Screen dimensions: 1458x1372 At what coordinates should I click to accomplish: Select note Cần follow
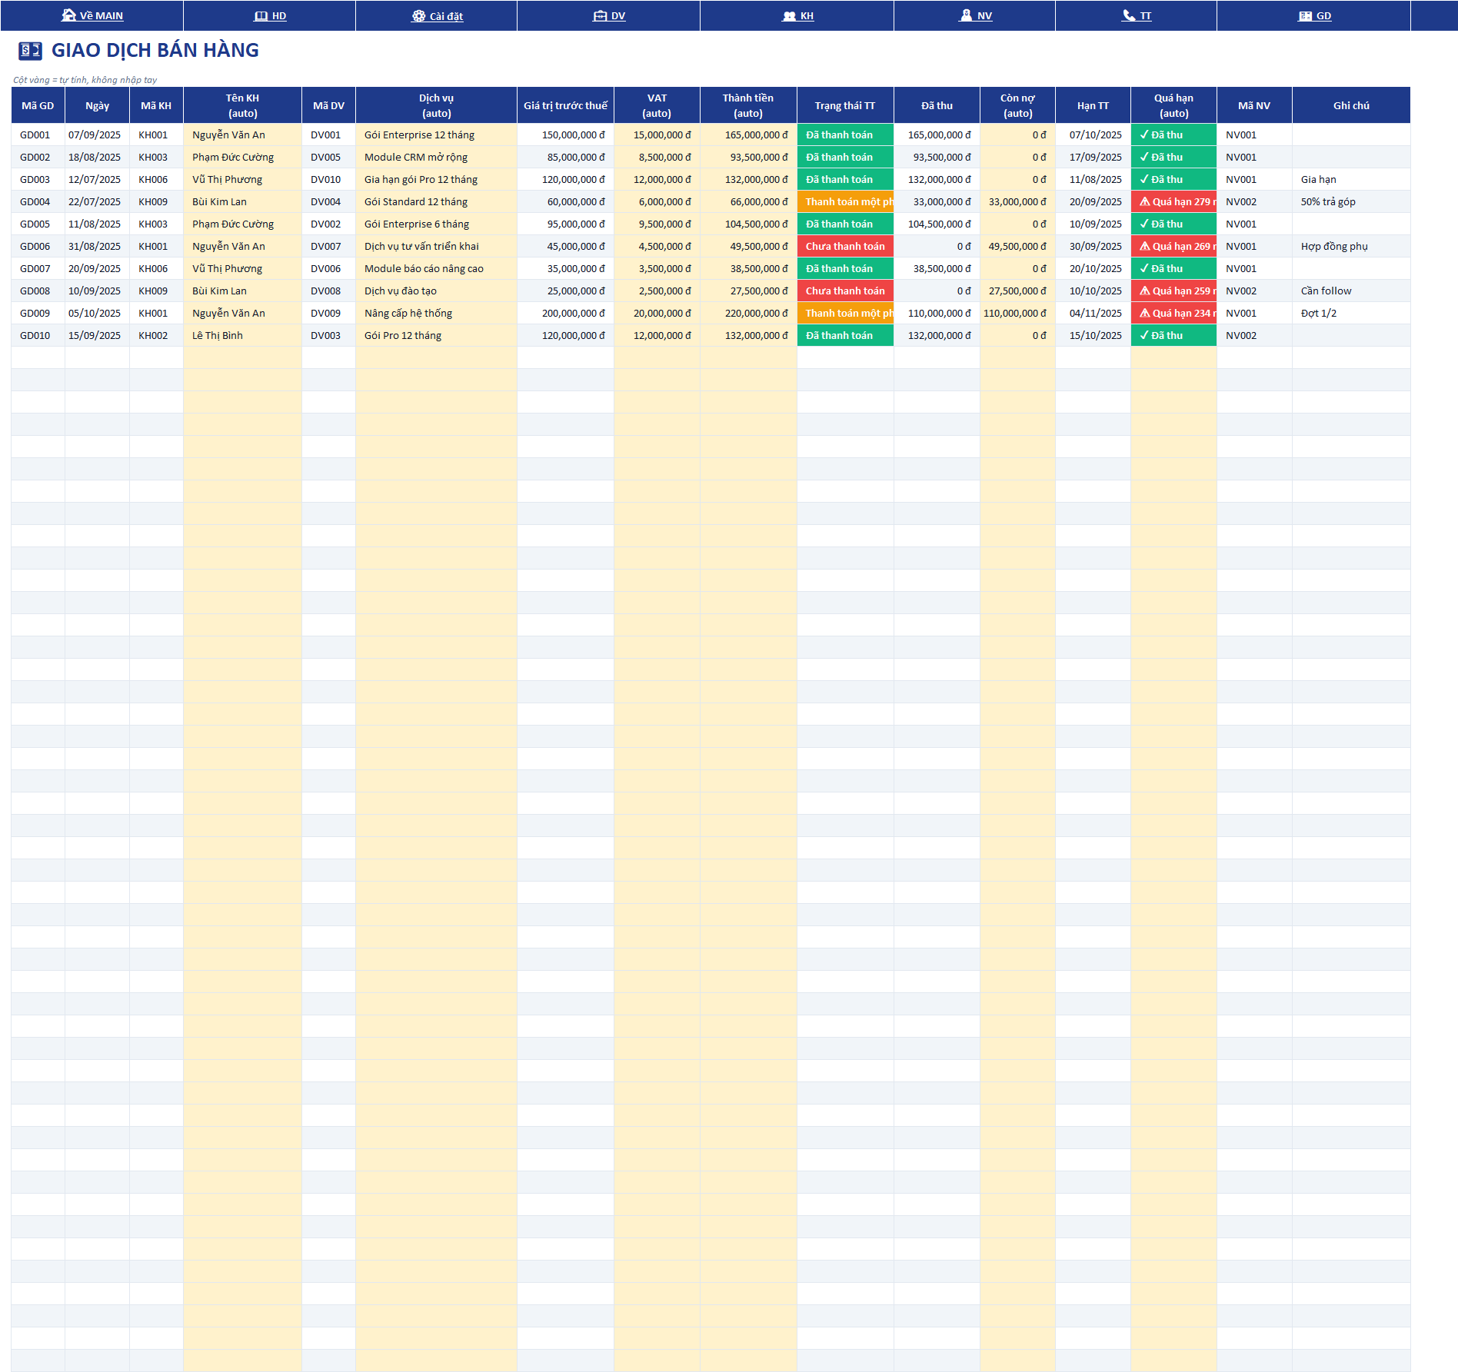coord(1351,291)
